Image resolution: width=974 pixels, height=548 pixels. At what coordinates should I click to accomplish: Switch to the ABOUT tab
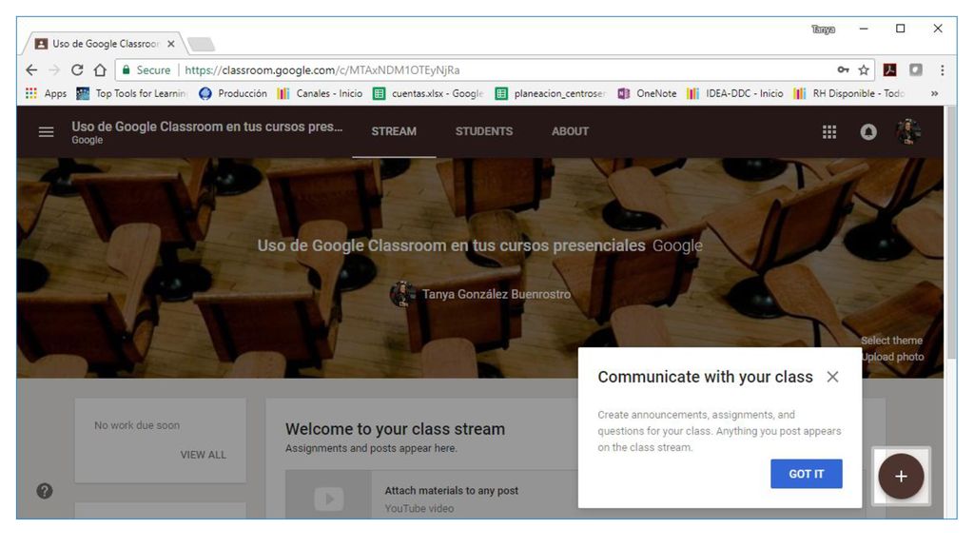[571, 131]
